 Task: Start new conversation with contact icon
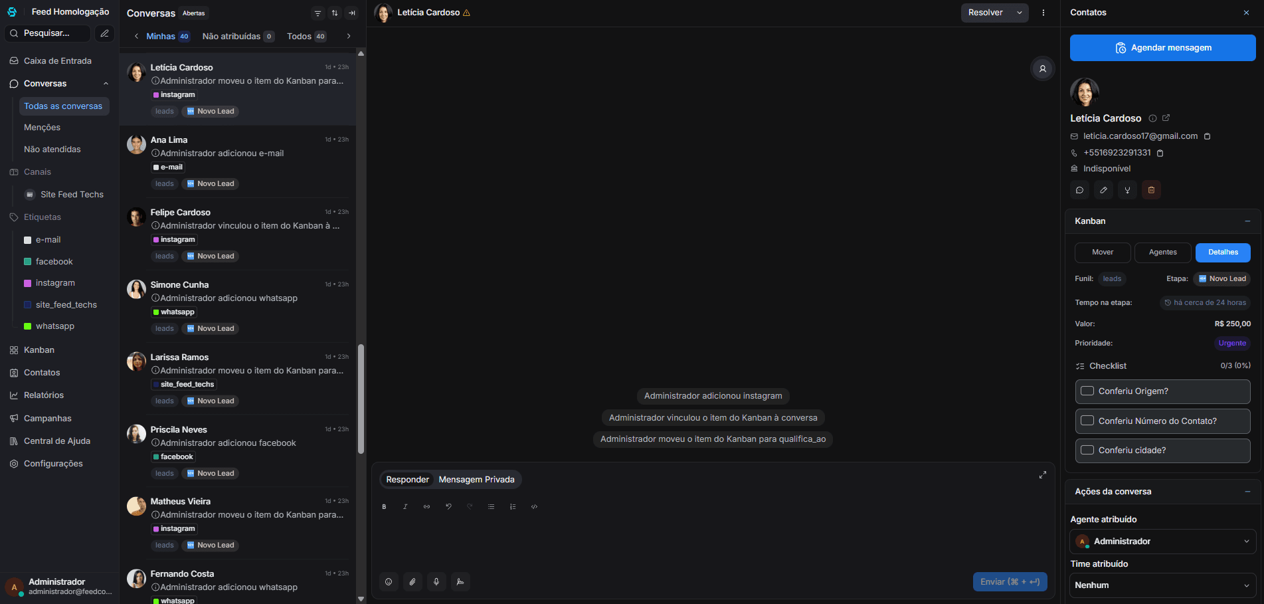click(x=1079, y=190)
